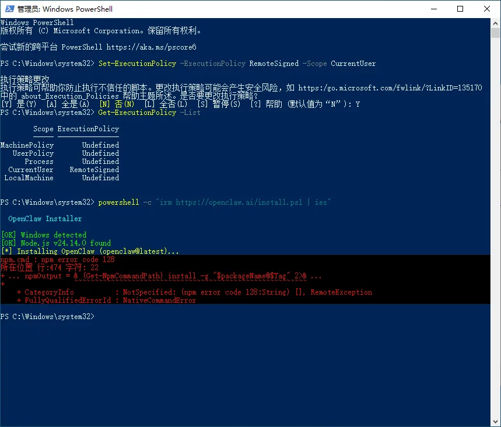501x427 pixels.
Task: Click the openclaw.ai install.ps1 URL
Action: [239, 202]
